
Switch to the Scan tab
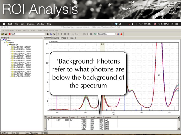[72, 38]
